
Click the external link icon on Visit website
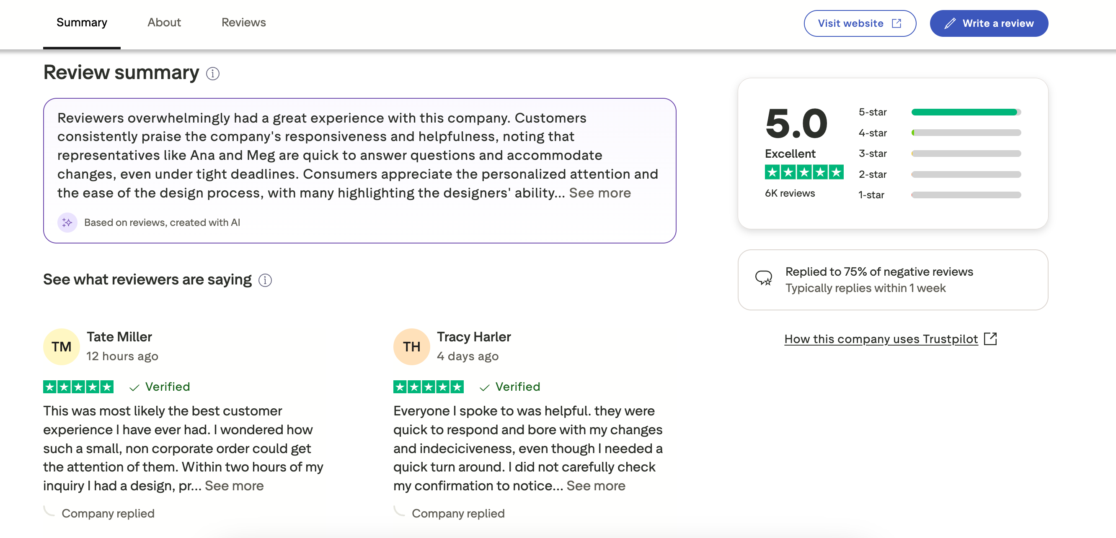pos(897,23)
